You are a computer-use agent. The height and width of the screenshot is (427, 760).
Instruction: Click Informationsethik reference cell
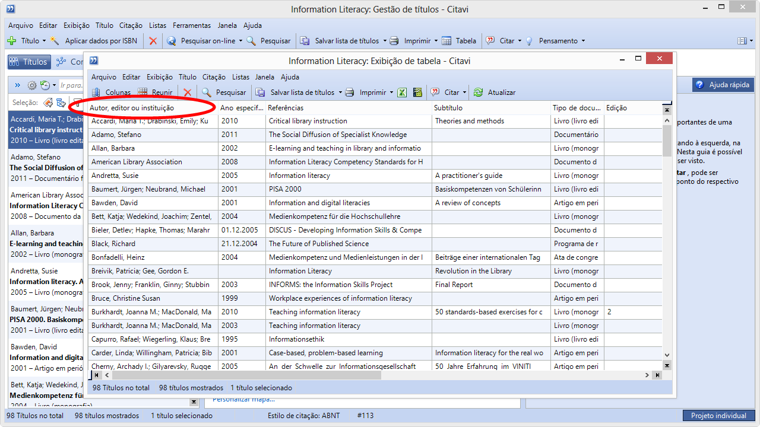[349, 339]
